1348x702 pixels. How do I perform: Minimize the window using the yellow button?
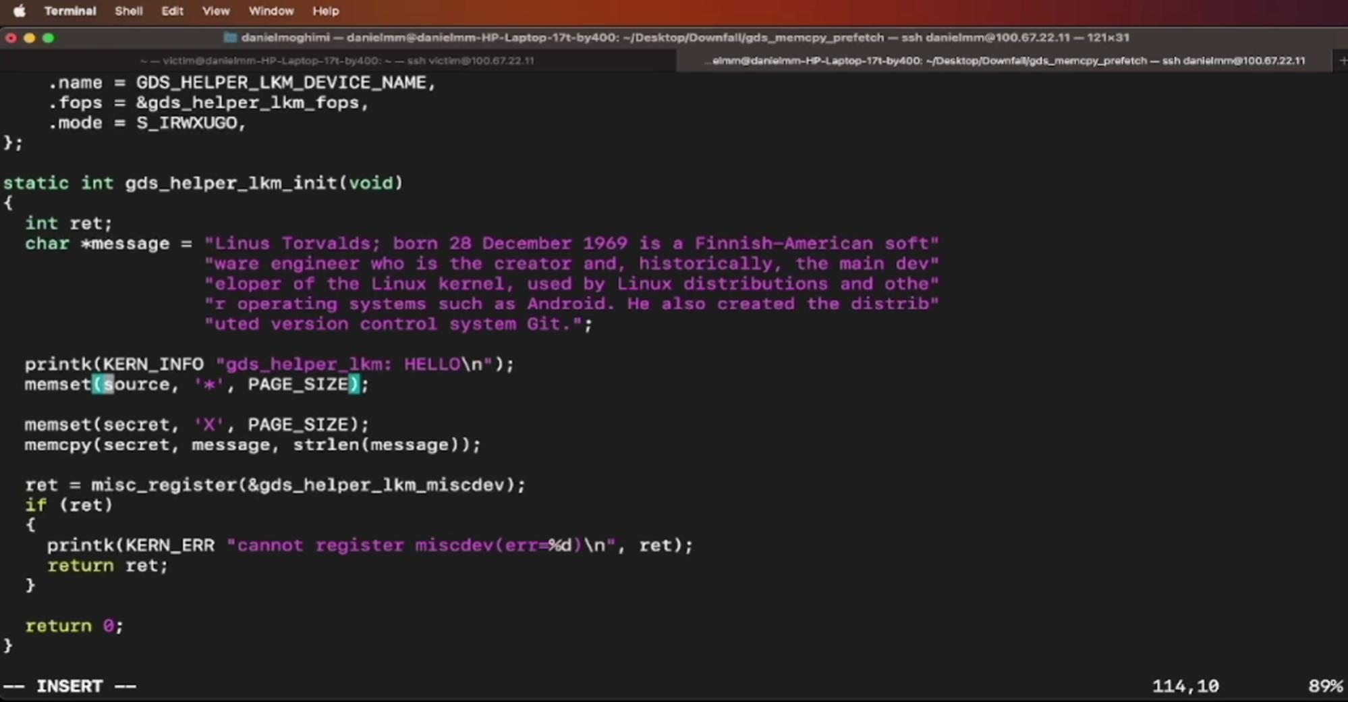[30, 38]
